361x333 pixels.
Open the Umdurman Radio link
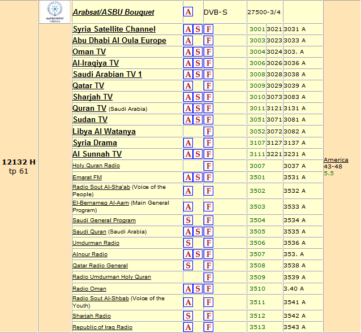pos(96,243)
